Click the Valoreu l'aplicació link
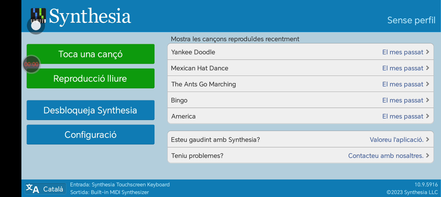Screen dimensions: 441x197 [396, 140]
